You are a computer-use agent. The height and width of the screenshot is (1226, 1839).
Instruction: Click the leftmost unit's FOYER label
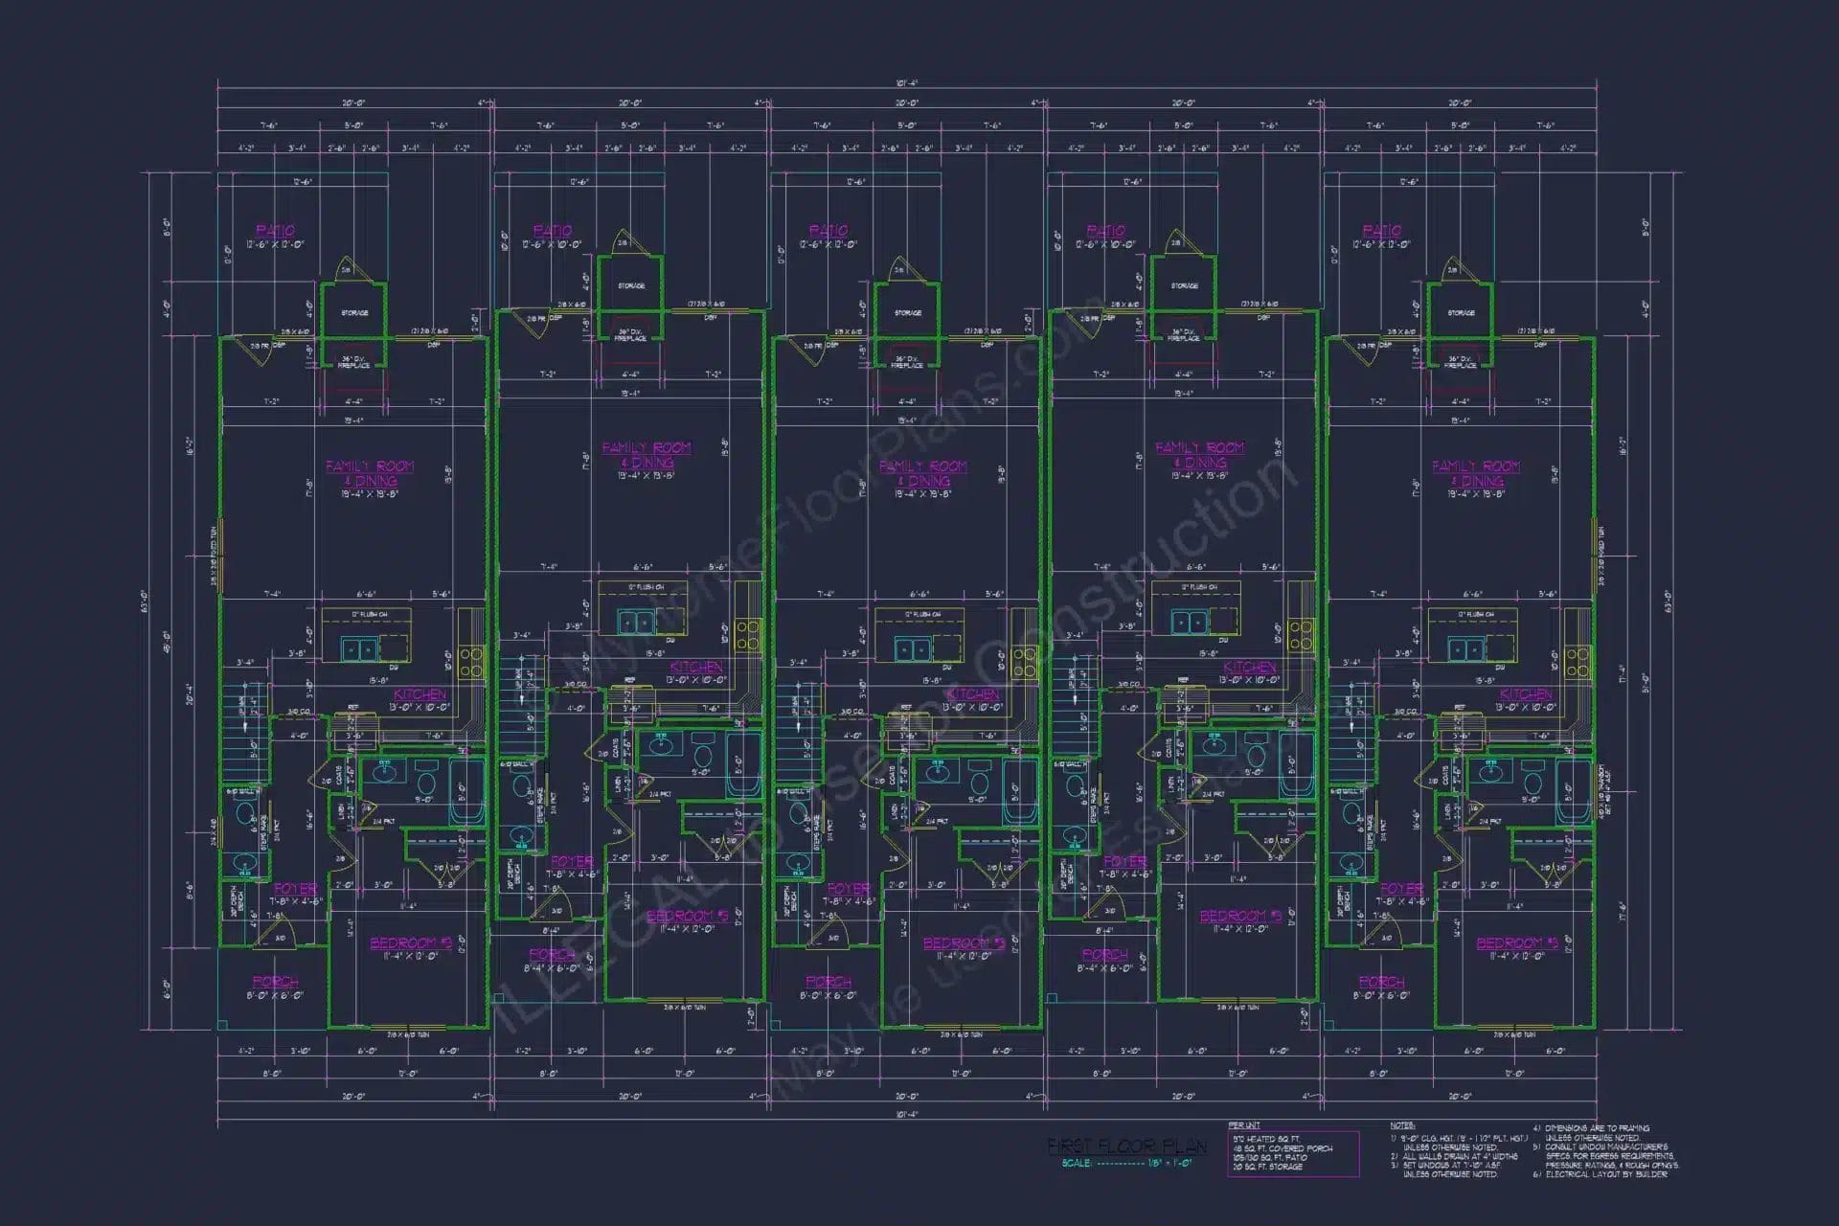pos(295,889)
